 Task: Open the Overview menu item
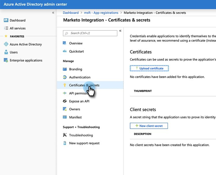[x=76, y=43]
